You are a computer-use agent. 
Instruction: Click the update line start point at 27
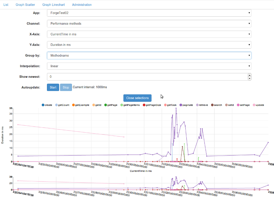tap(18, 125)
